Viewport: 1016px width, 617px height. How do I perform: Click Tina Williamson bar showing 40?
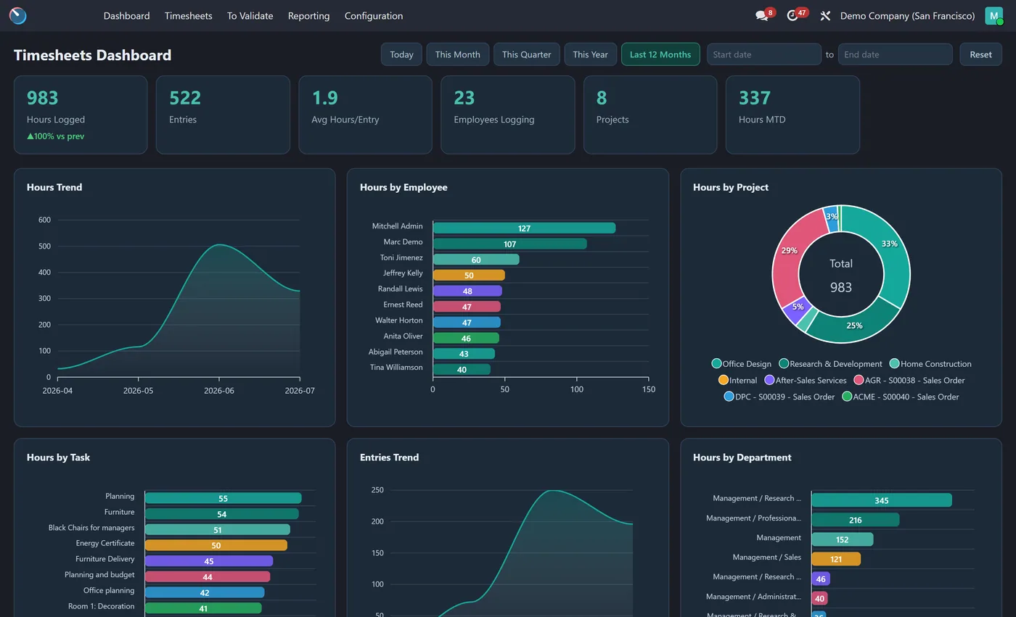(x=462, y=369)
